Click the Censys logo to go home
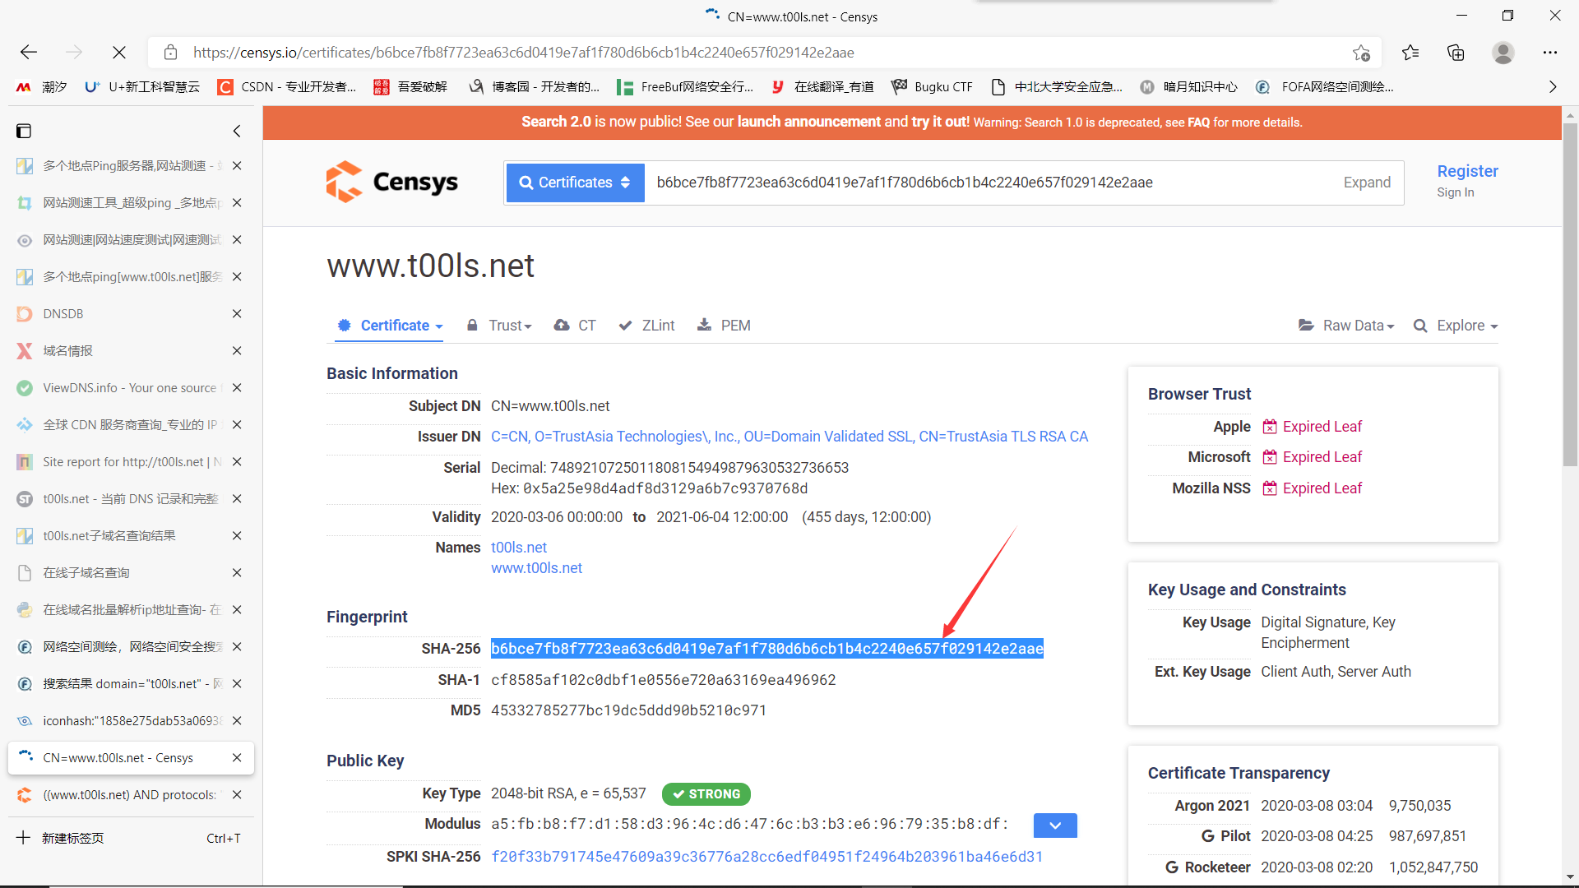Viewport: 1579px width, 888px height. pos(391,181)
